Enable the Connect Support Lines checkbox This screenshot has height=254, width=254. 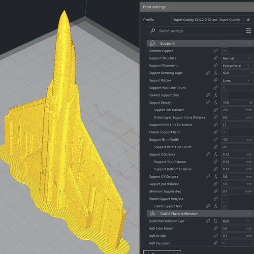(x=224, y=95)
